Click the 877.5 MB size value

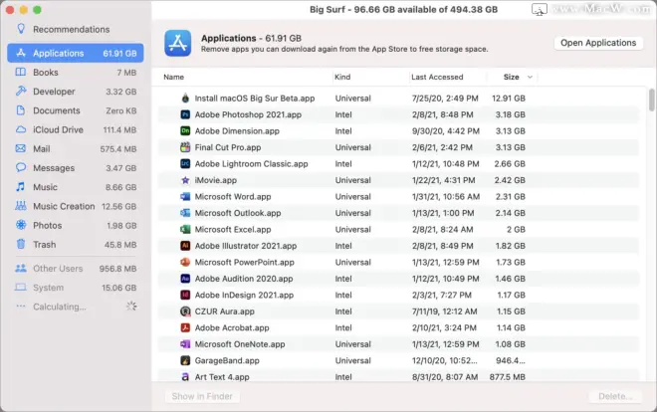507,377
